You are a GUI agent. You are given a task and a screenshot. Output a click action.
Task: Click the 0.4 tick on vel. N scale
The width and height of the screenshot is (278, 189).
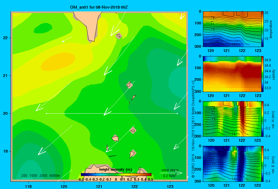point(267,105)
